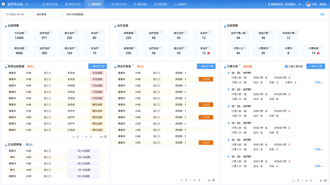
Task: Click the red warning triangle under 排班项目 未治疗
Action: tap(208, 53)
